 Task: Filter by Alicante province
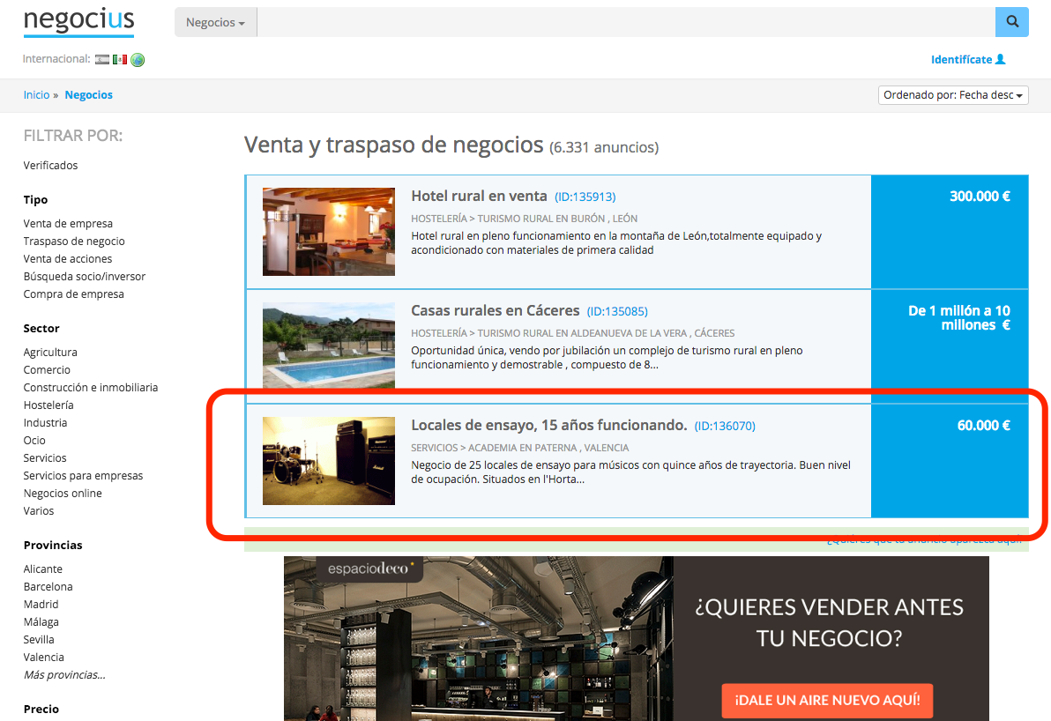tap(43, 569)
